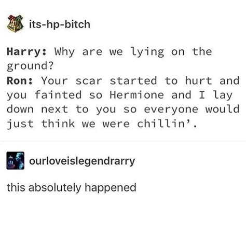
Task: Click the word "scar" in Ron's reply
Action: (89, 81)
